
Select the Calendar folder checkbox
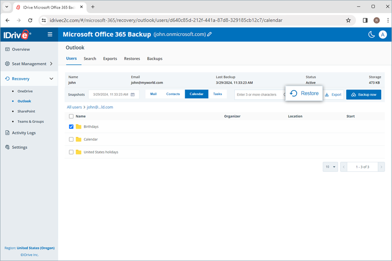pos(71,139)
